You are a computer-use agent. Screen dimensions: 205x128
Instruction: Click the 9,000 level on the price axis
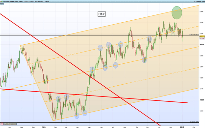click(202, 100)
